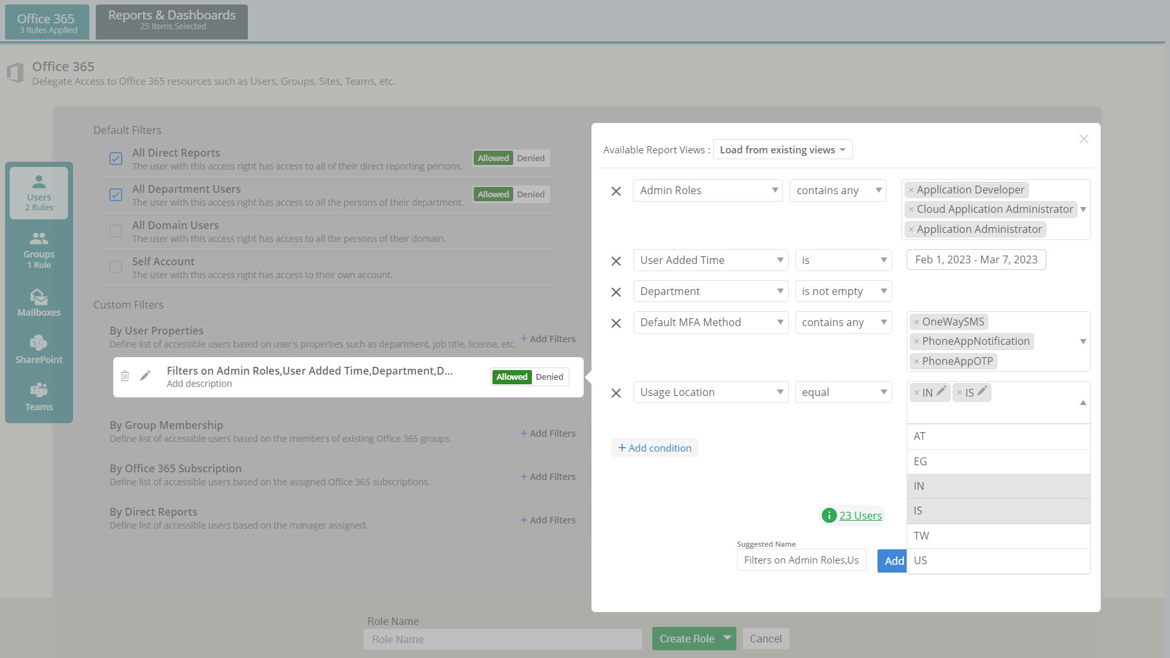Image resolution: width=1170 pixels, height=658 pixels.
Task: Click the Create Role button
Action: tap(686, 639)
